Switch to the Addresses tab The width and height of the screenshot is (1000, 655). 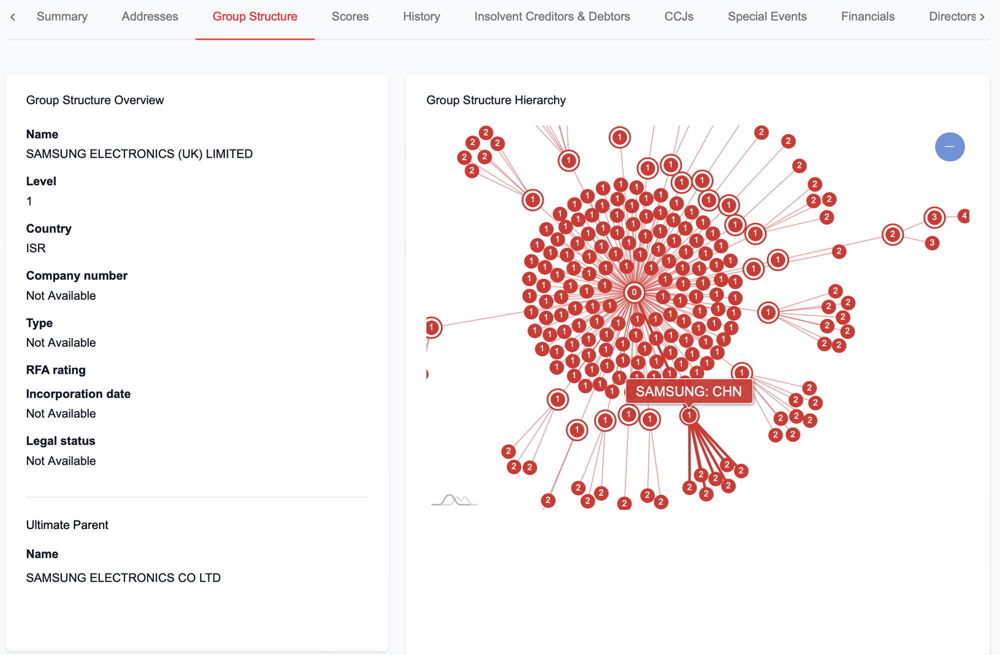point(149,17)
